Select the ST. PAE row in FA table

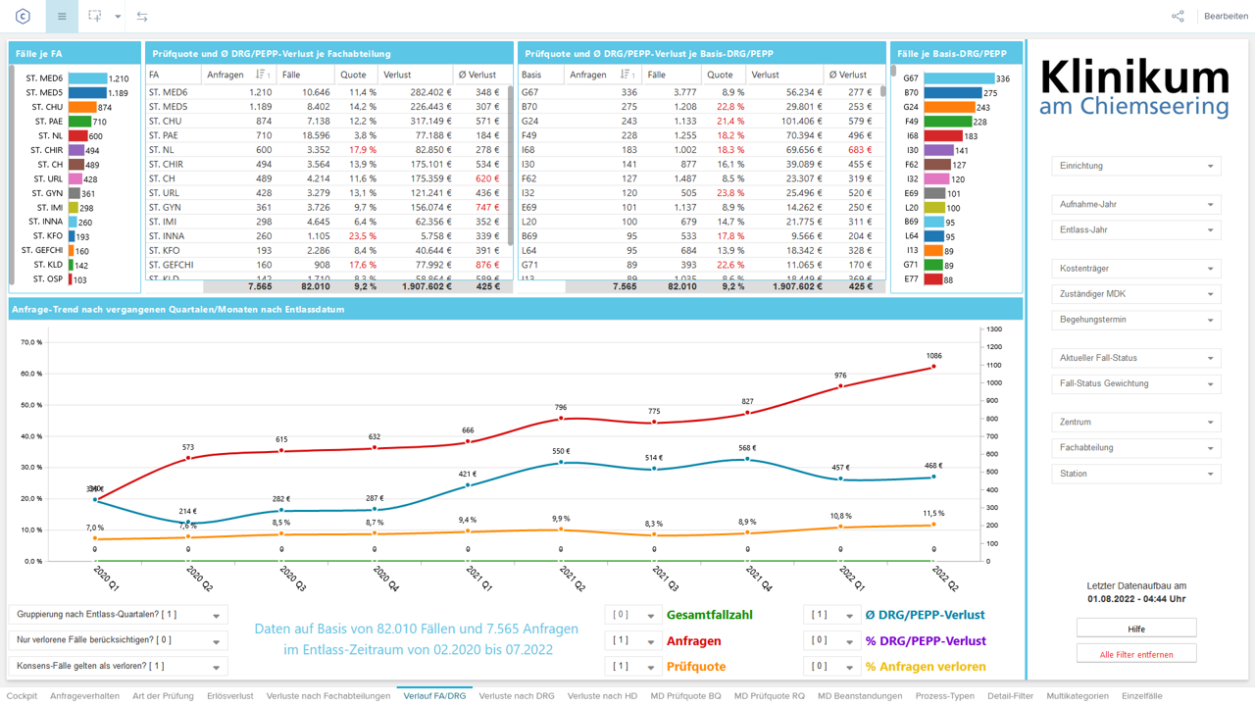point(327,135)
